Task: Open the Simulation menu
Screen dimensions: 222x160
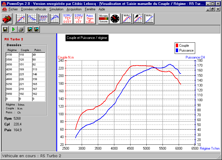Action: tap(56, 9)
